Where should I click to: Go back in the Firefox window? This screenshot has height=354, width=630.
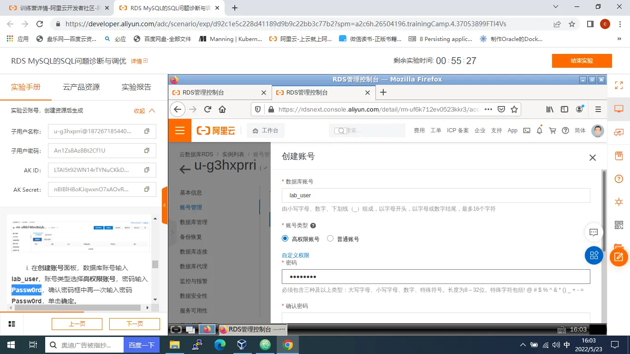point(178,109)
